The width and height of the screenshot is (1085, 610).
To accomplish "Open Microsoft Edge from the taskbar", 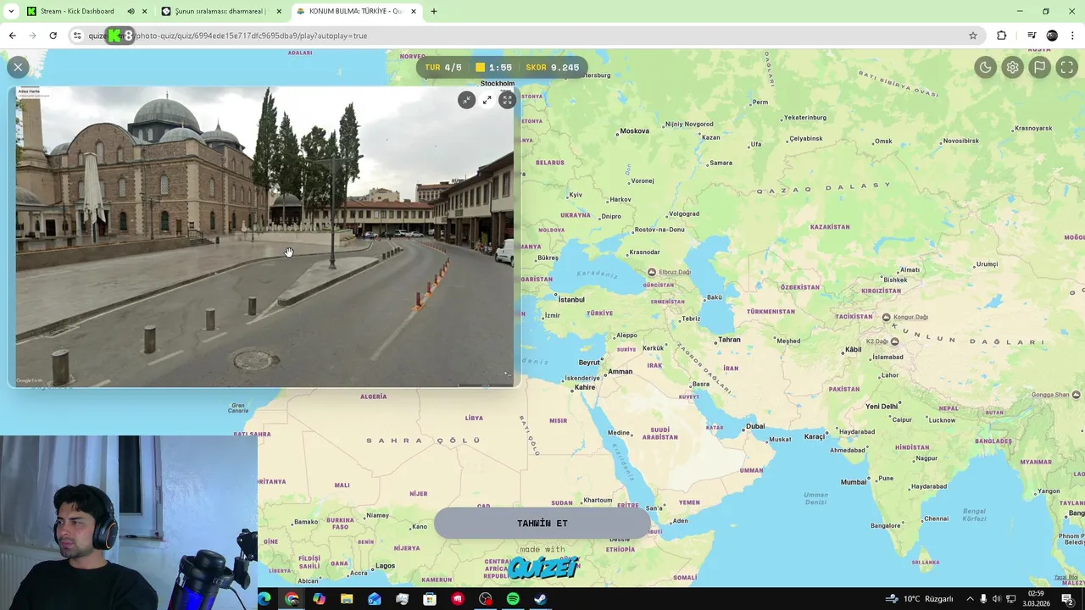I will point(264,599).
